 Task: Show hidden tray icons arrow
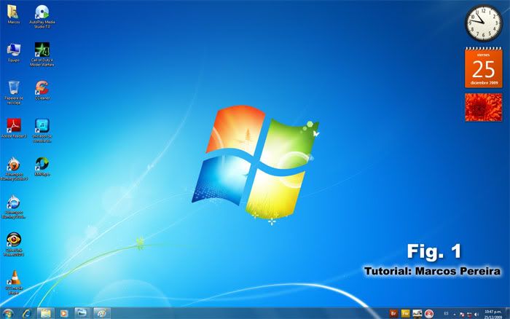455,315
